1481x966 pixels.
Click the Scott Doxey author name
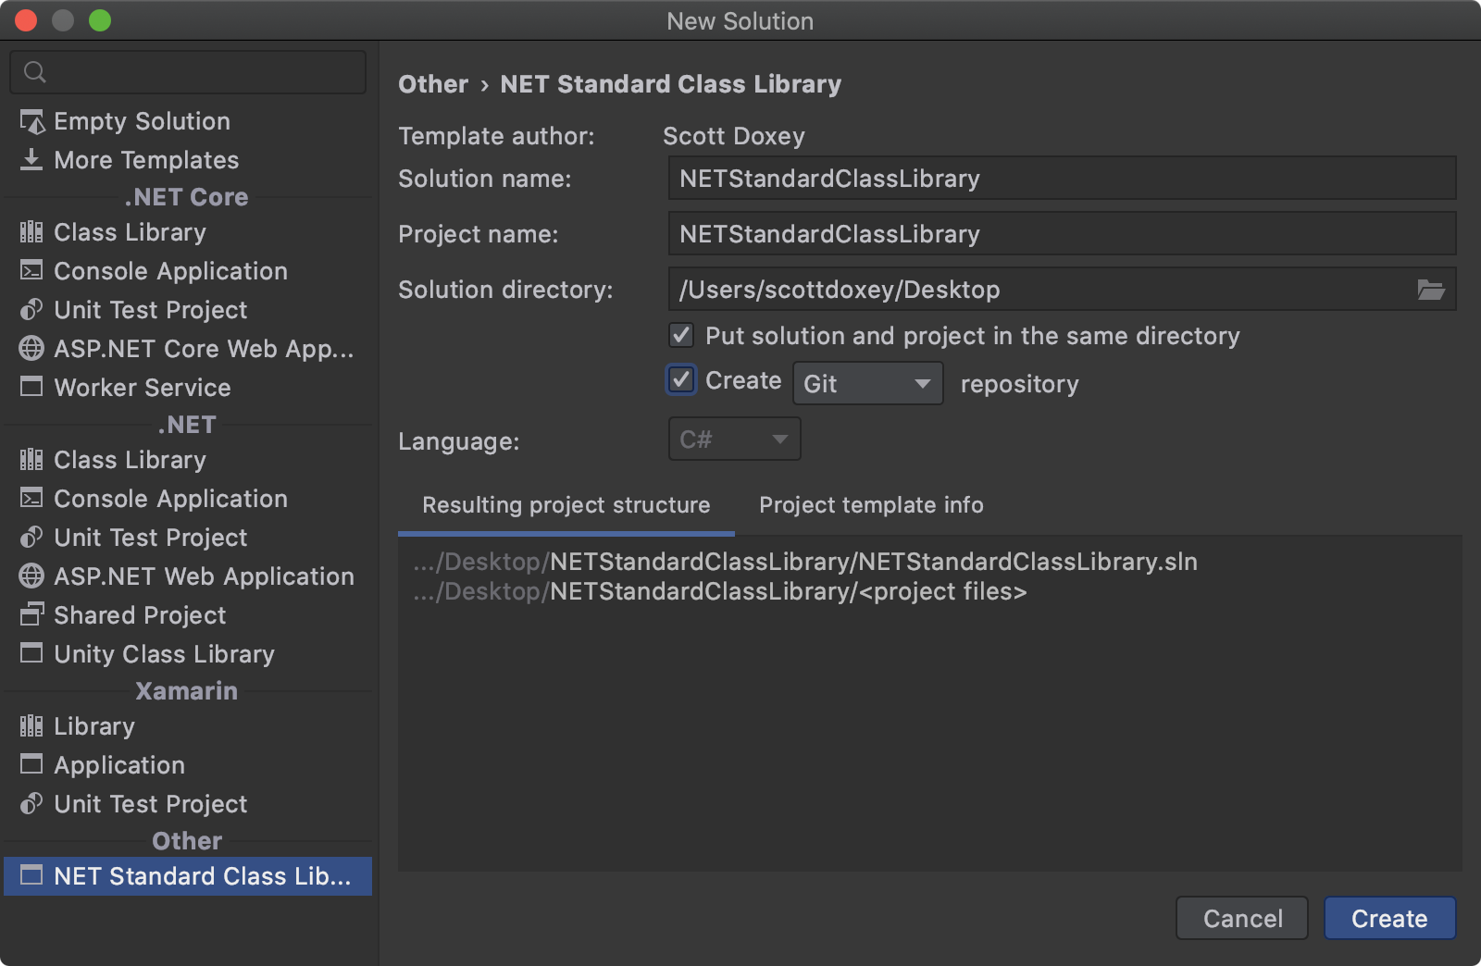[734, 136]
